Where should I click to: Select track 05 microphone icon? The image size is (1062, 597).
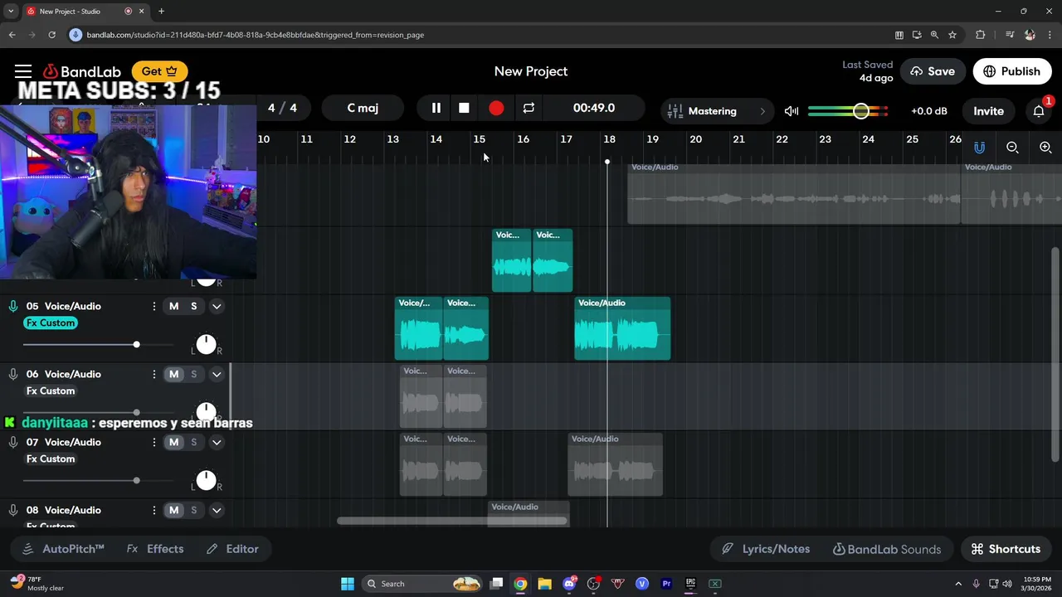pos(13,306)
